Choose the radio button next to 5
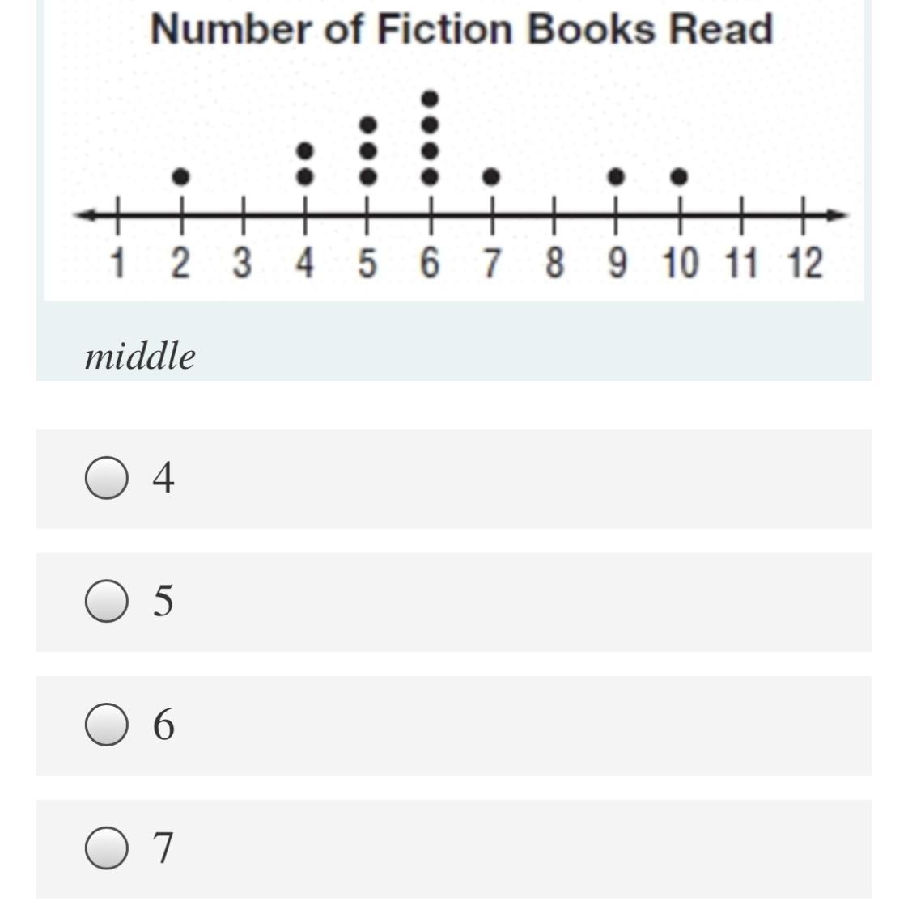 [x=107, y=601]
